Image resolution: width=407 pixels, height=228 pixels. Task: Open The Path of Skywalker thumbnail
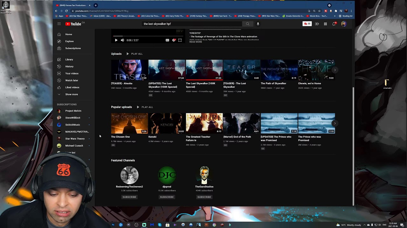[279, 70]
